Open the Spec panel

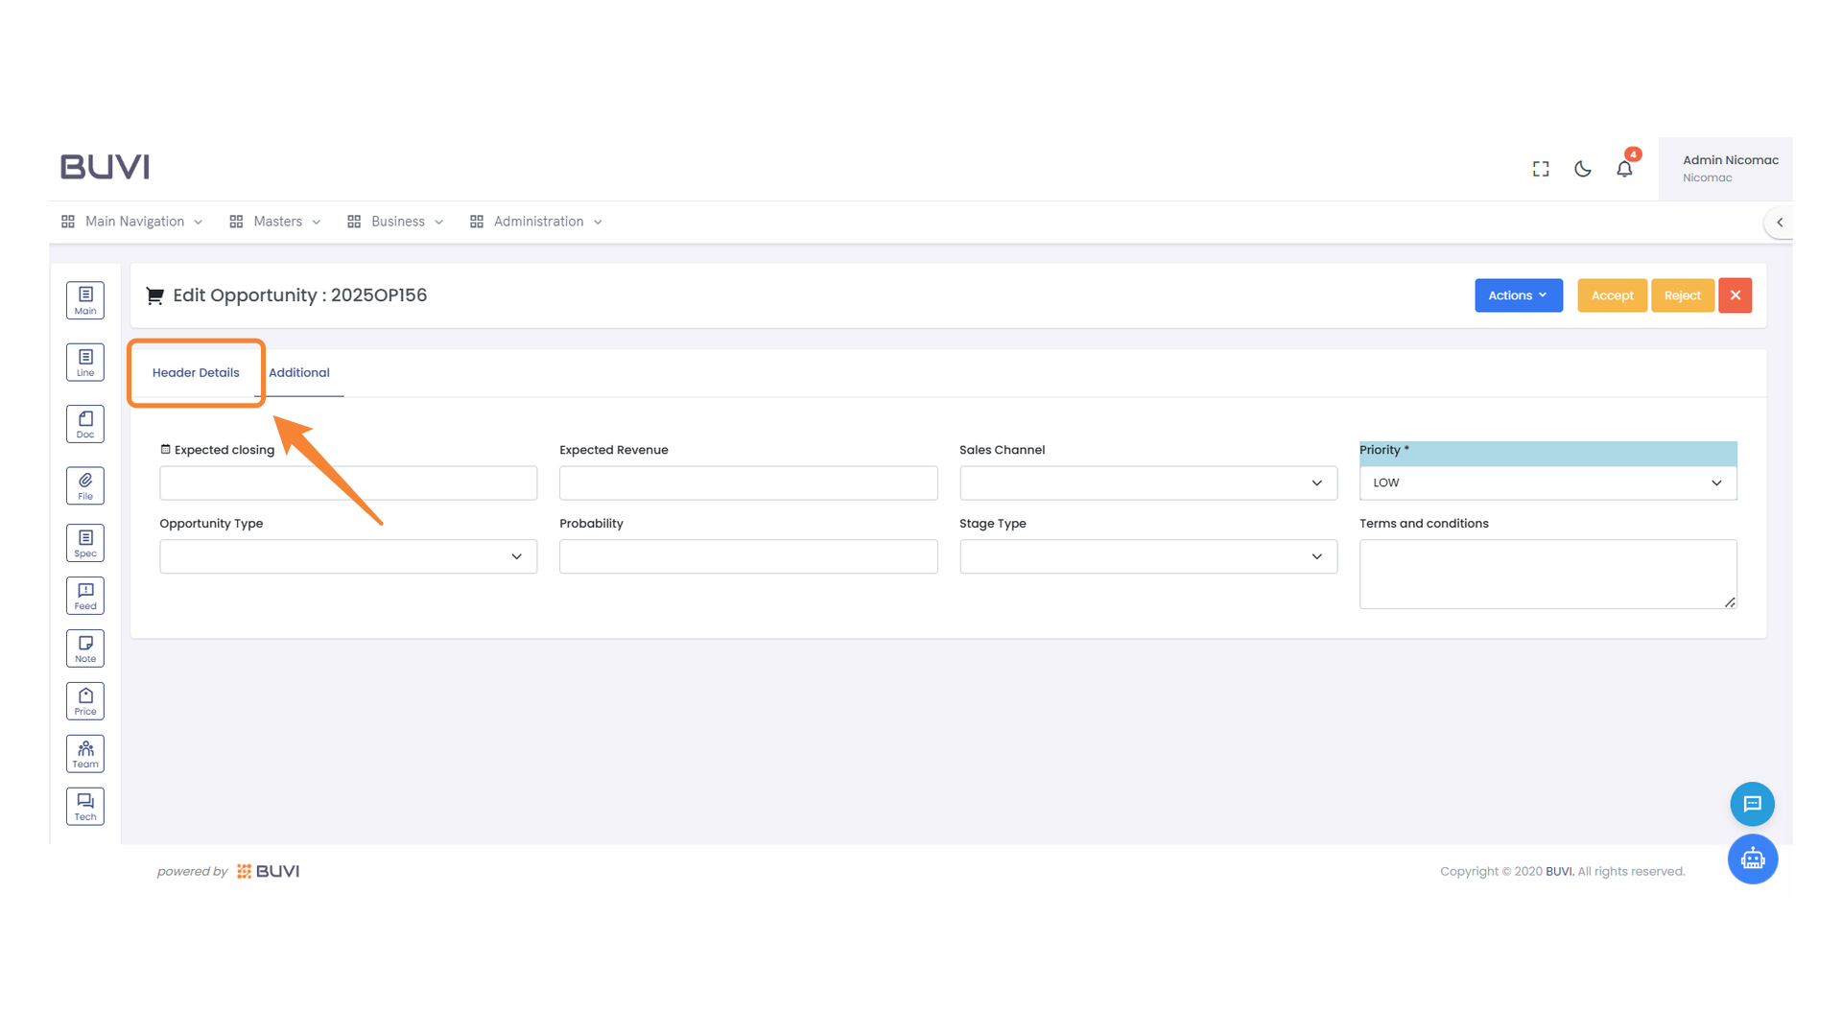(x=84, y=542)
